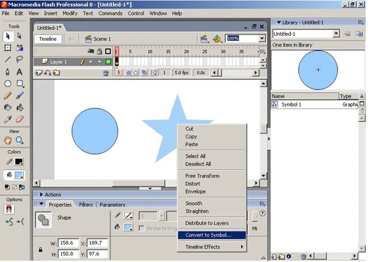Select the Oval tool
Screen dimensions: 368x262
(x=7, y=83)
